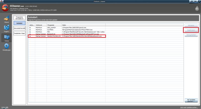Select the OSD_LAUNCH program entry
Image resolution: width=201 pixels, height=109 pixels.
(x=52, y=28)
